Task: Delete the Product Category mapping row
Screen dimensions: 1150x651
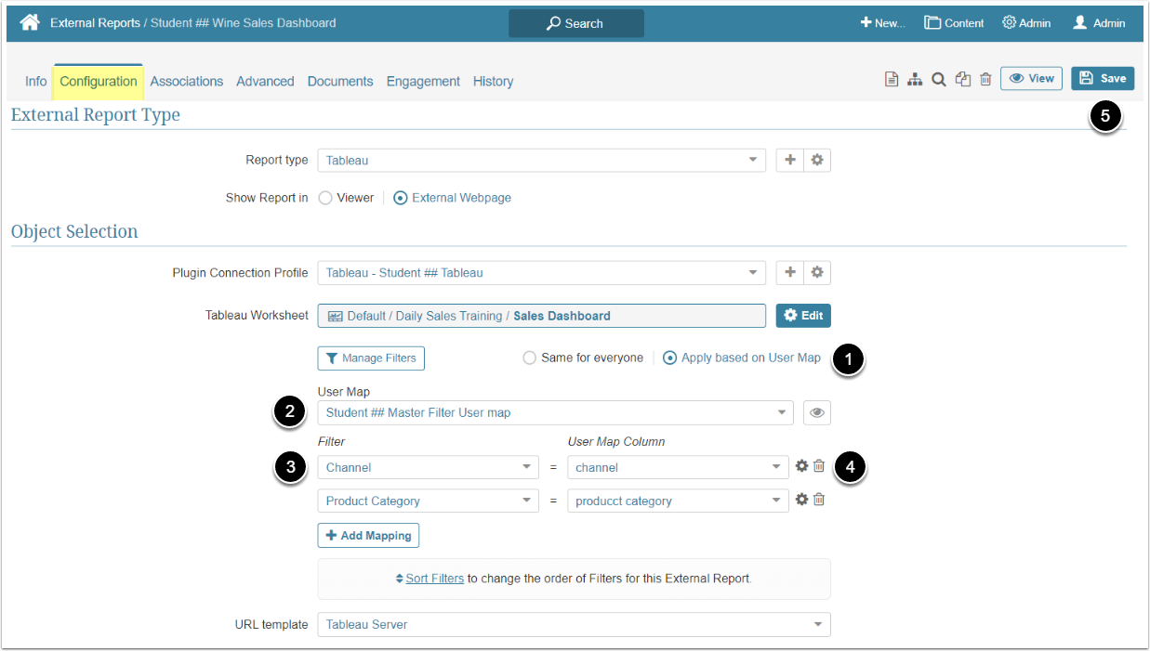Action: pos(819,500)
